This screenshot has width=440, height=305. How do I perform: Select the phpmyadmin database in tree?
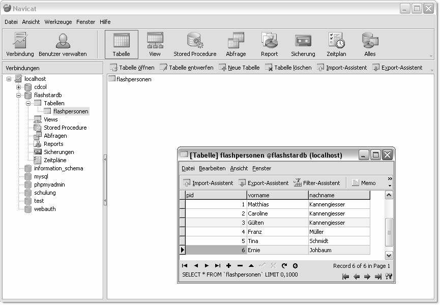[49, 185]
